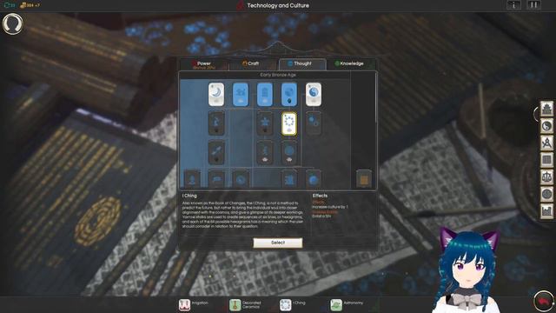Open the round ruler portrait at top left
Viewport: 556px width, 313px height.
coord(12,23)
